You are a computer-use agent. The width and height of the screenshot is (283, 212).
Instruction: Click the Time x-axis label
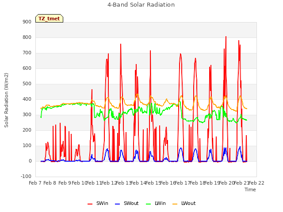pos(250,189)
